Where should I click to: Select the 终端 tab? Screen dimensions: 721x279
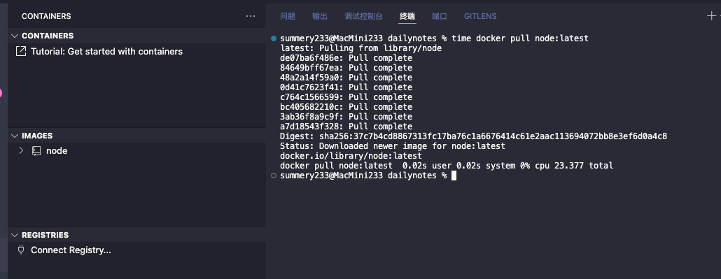click(x=407, y=16)
